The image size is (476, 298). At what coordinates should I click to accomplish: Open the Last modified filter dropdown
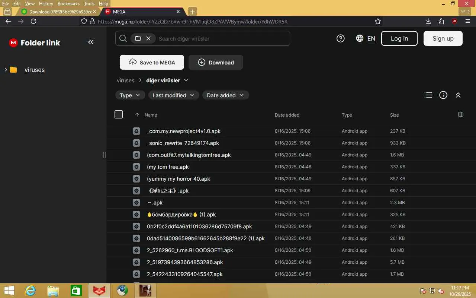click(174, 95)
